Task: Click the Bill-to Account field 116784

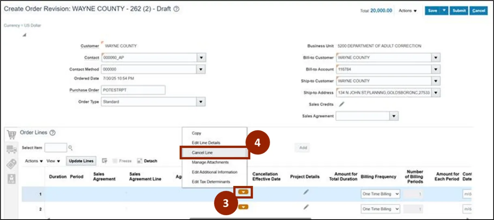Action: tap(384, 69)
